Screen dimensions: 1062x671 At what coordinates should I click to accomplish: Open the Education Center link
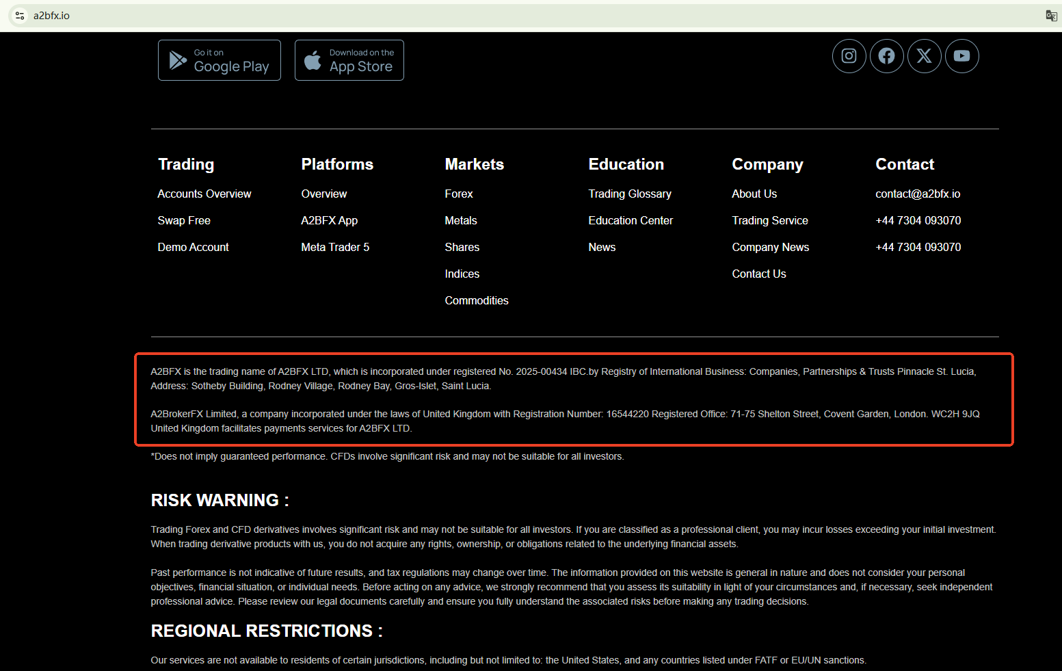coord(630,221)
